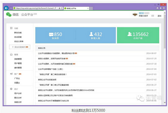This screenshot has width=168, height=113.
Task: Click the 公众平台 title text
Action: 27,14
